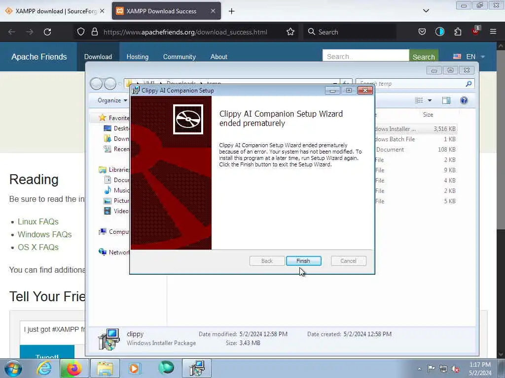Bookmark this page with the star icon
505x378 pixels.
pyautogui.click(x=290, y=32)
